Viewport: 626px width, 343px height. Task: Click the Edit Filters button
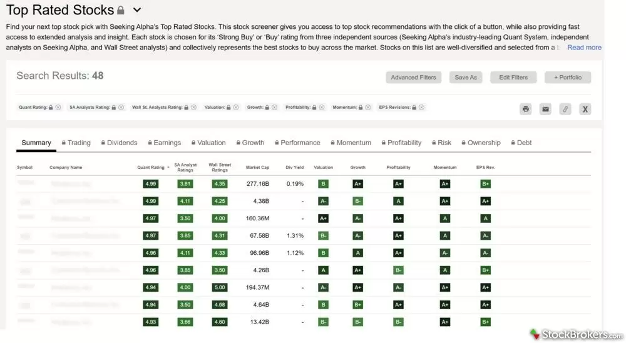(x=513, y=78)
